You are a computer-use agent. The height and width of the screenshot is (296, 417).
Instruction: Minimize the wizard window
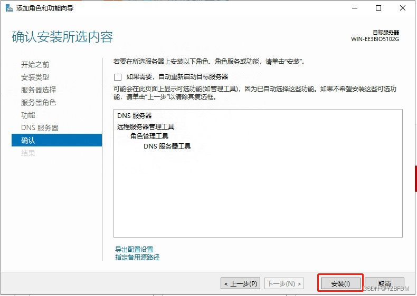[x=355, y=8]
